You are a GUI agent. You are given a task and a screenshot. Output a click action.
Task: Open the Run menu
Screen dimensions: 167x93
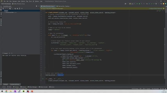click(27, 1)
